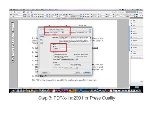
Task: Open the Gradient panel
Action: pos(133,33)
